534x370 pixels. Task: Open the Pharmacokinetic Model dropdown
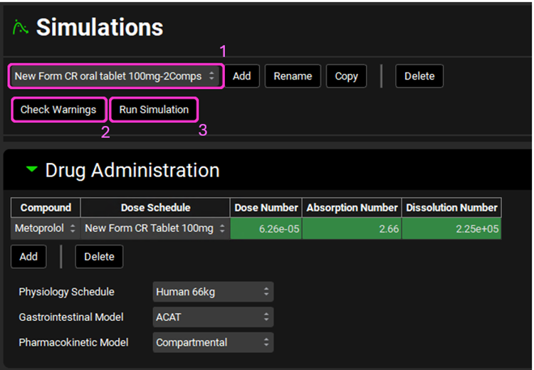(213, 342)
